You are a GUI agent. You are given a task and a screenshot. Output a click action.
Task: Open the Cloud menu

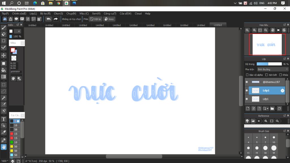pos(138,14)
